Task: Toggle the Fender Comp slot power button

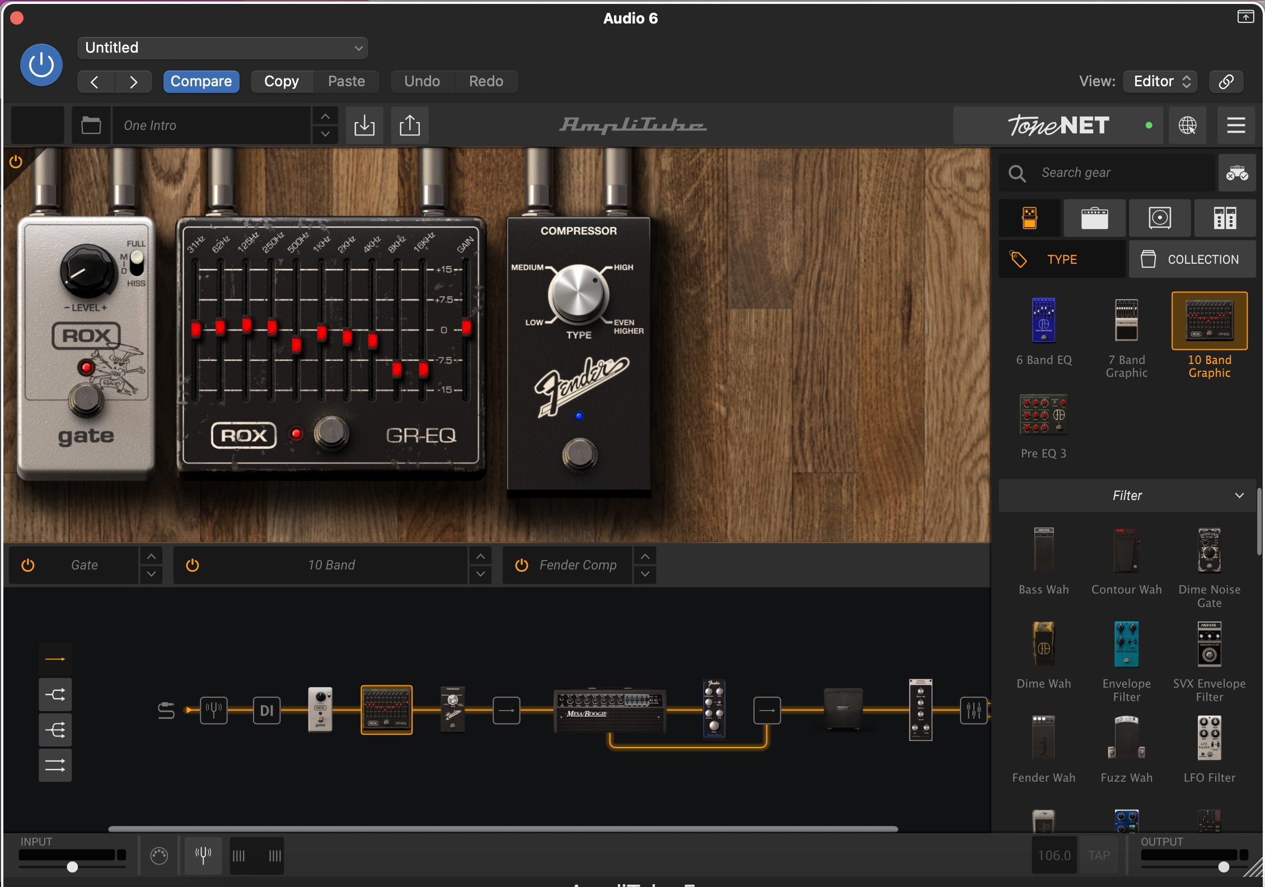Action: [x=522, y=565]
